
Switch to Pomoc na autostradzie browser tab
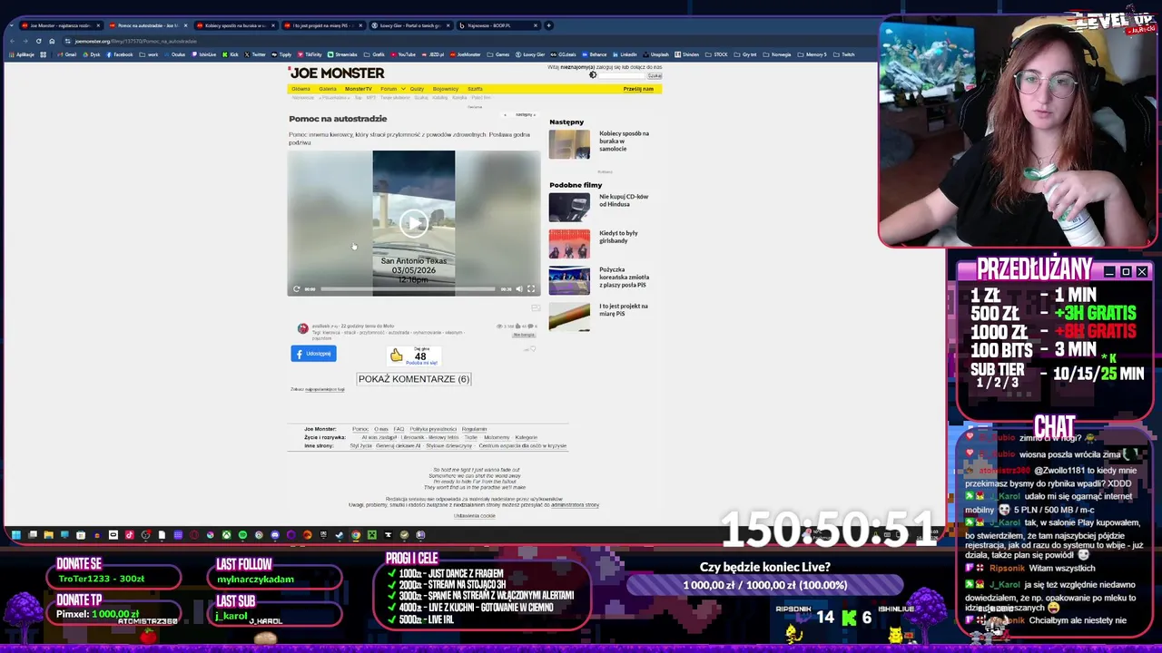point(147,25)
